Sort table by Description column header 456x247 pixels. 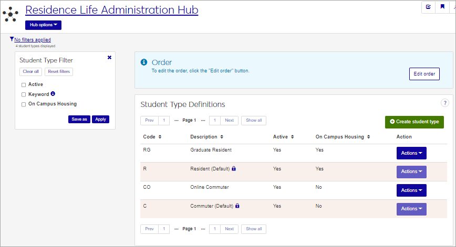click(x=205, y=137)
